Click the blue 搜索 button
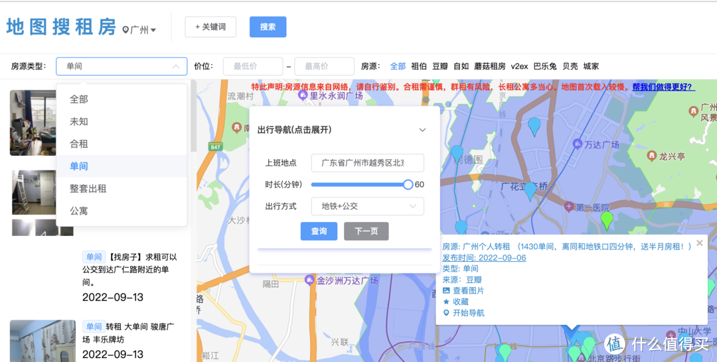 coord(268,27)
